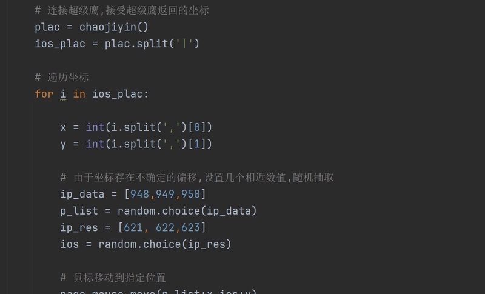The image size is (485, 294).
Task: Click the top comment about 连接超级鹰
Action: pos(122,10)
